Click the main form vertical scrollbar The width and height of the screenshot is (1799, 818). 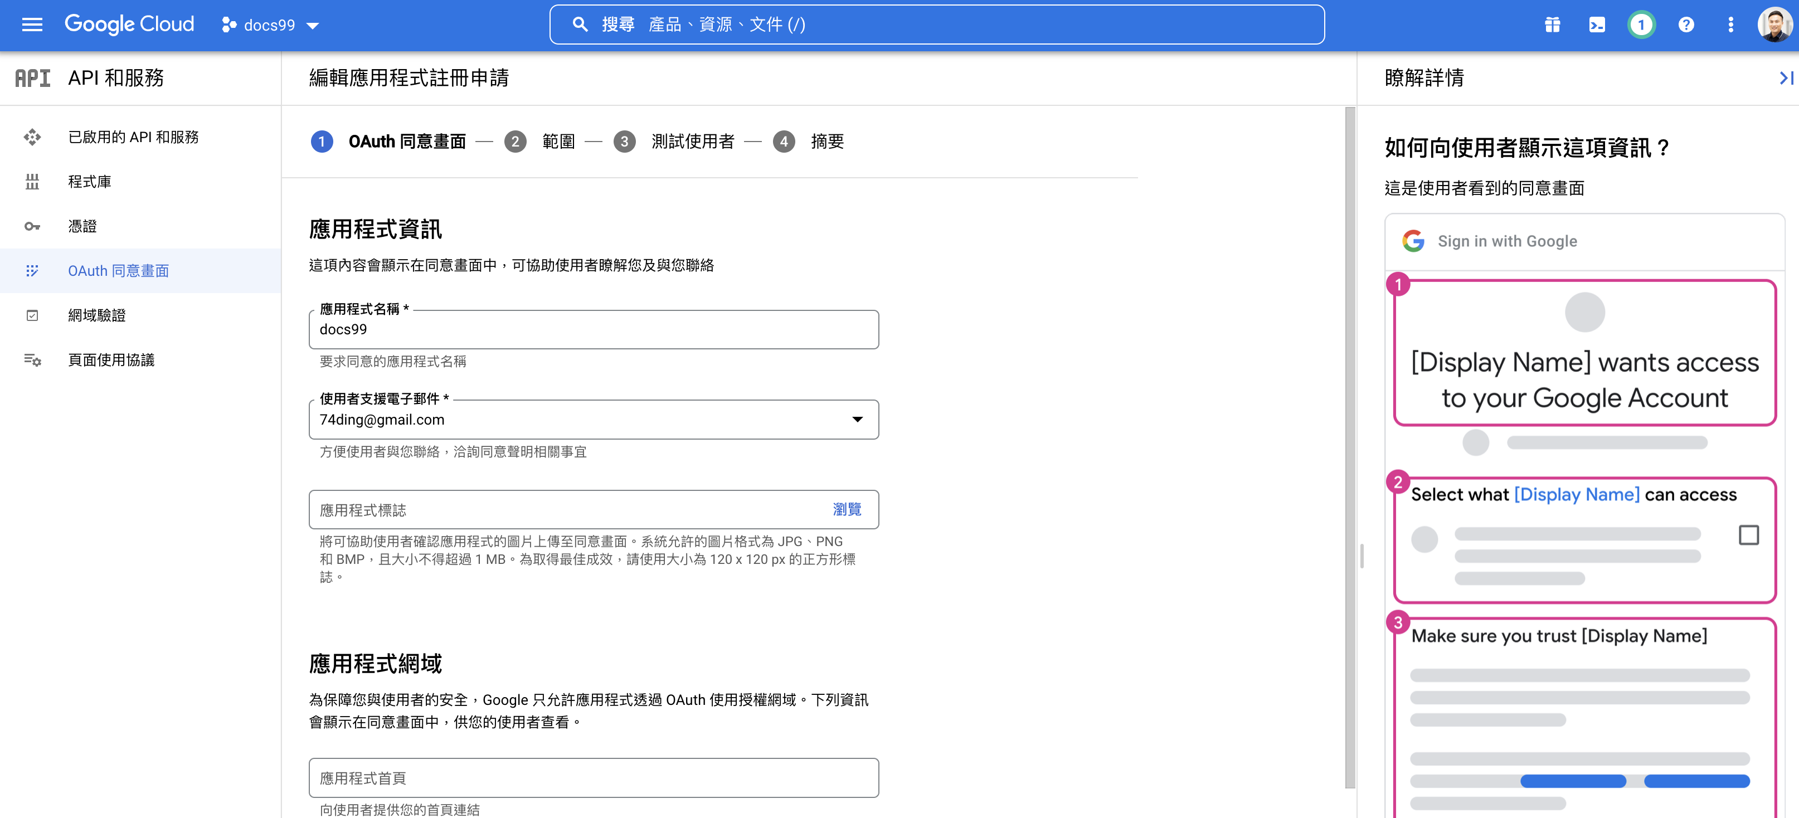point(1349,447)
